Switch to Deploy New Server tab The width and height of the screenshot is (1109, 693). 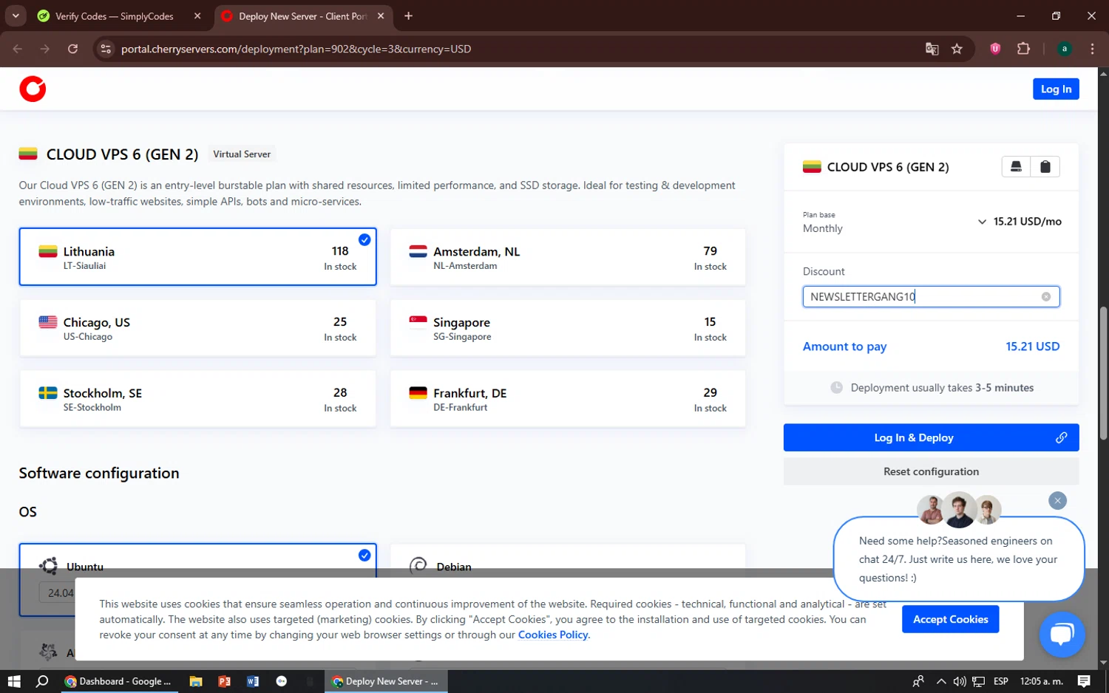[x=303, y=16]
